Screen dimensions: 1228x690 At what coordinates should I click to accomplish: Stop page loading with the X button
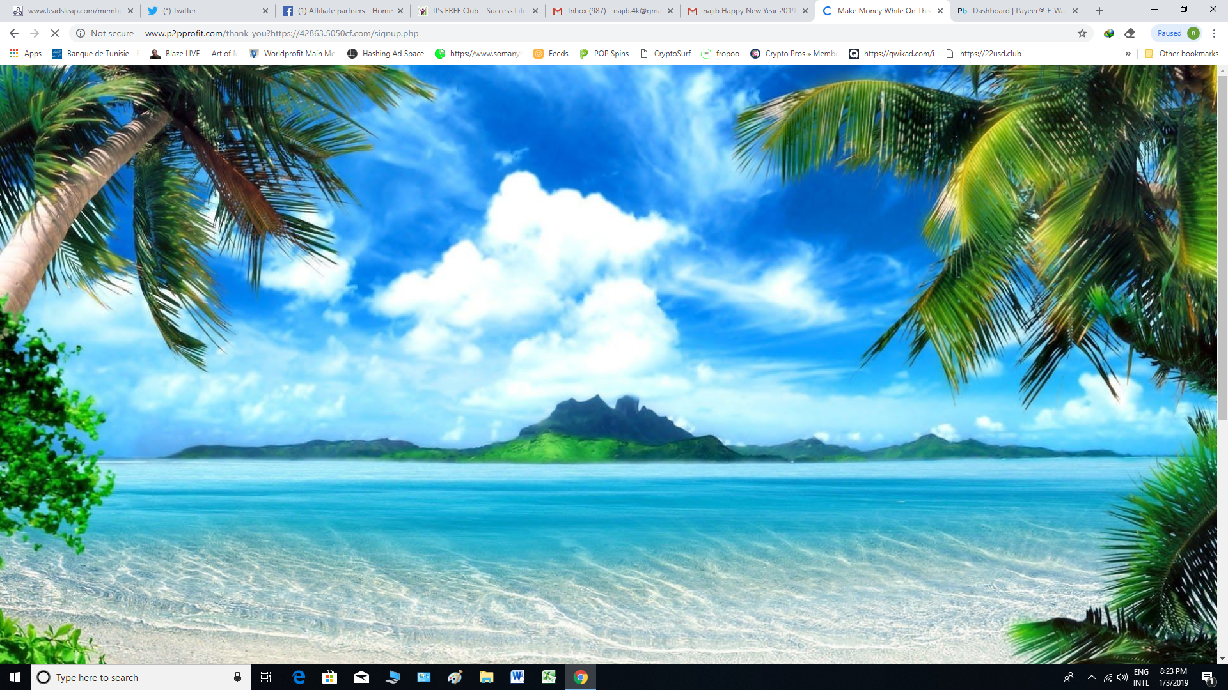[x=55, y=33]
